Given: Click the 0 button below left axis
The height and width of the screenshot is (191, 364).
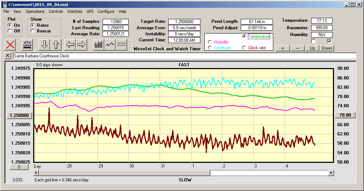Looking at the screenshot, I should [x=19, y=167].
